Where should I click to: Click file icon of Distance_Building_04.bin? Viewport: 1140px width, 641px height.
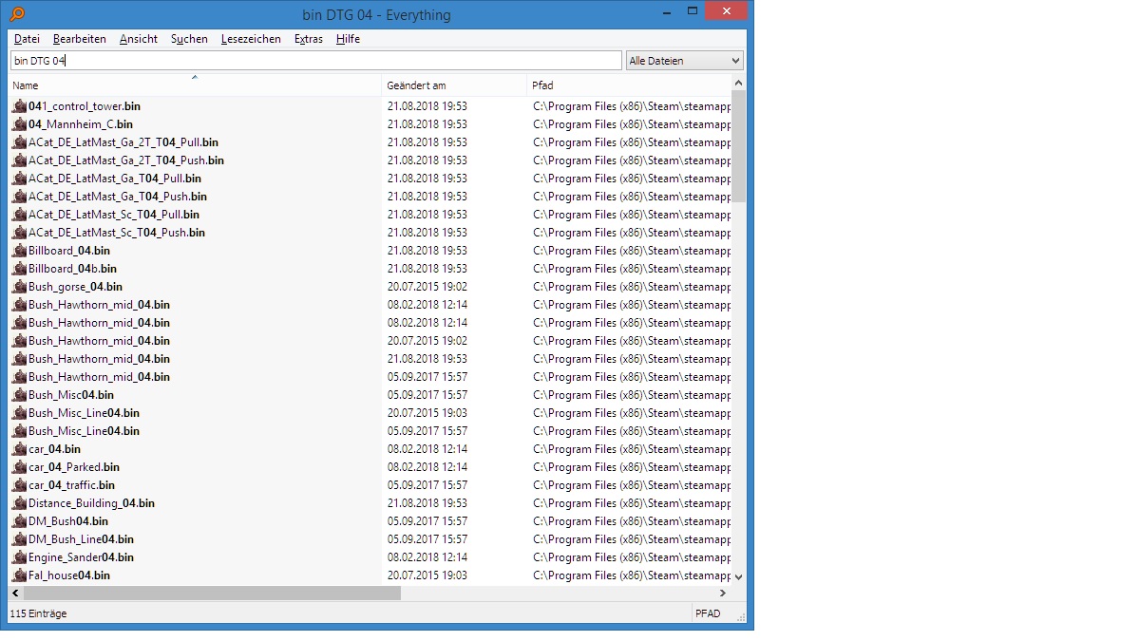click(x=19, y=503)
